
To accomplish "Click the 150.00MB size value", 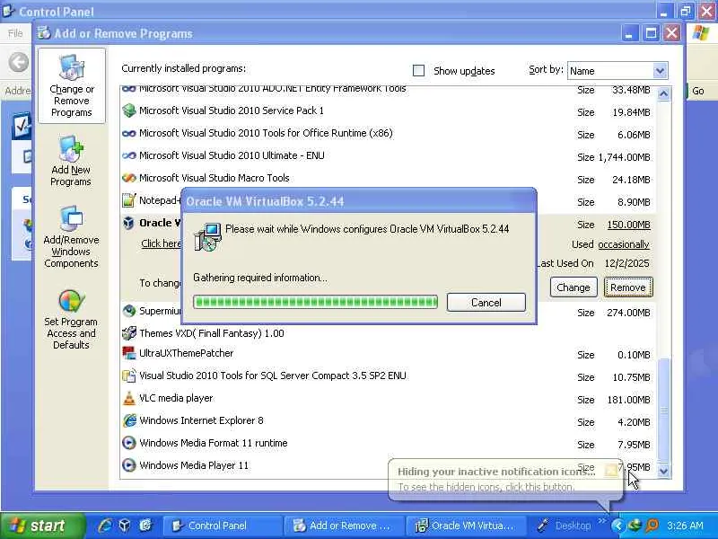I will point(628,225).
